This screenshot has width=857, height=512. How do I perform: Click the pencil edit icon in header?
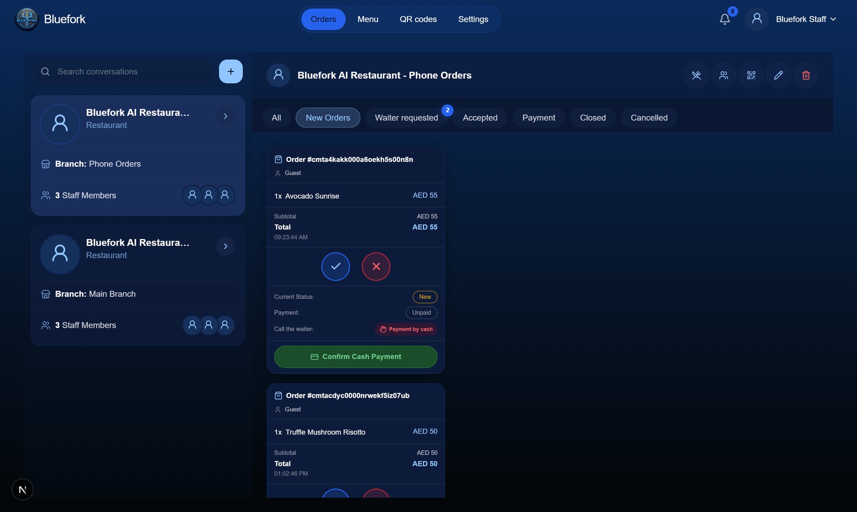tap(778, 75)
